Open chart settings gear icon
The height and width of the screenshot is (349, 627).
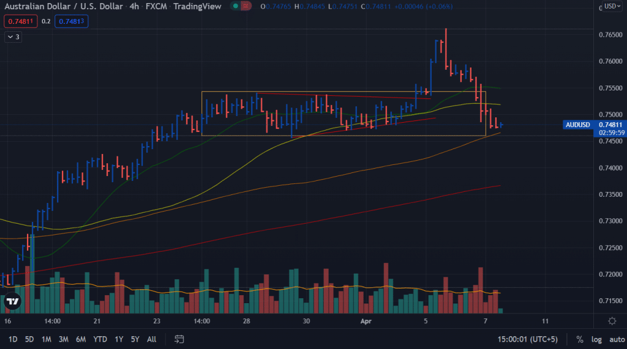coord(612,321)
